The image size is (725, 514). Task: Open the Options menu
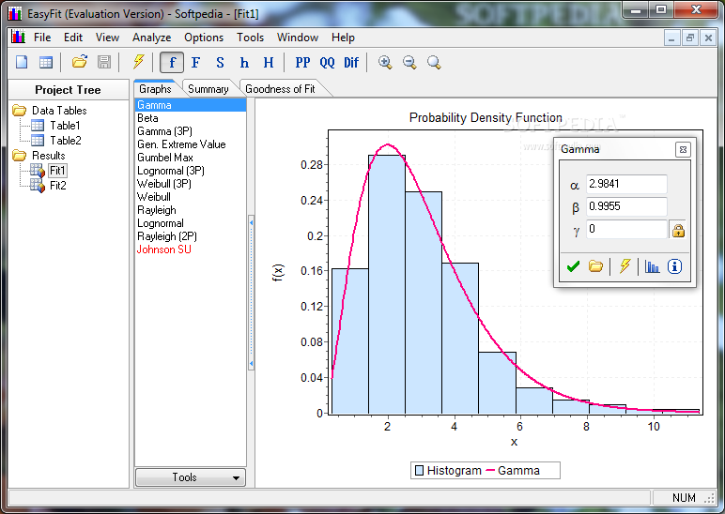(x=204, y=38)
